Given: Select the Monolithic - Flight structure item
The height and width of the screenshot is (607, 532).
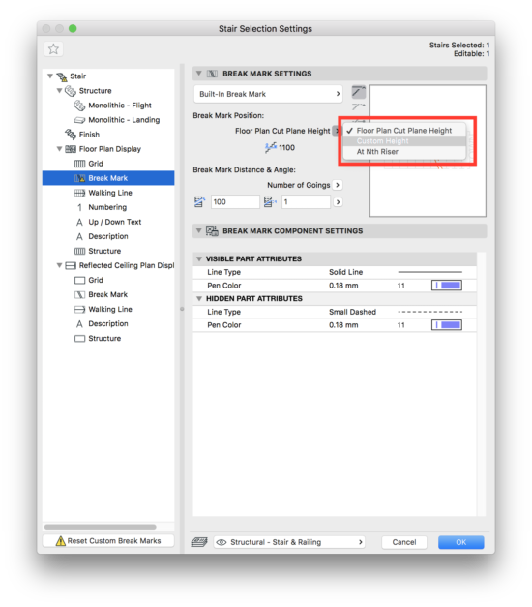Looking at the screenshot, I should [x=112, y=106].
